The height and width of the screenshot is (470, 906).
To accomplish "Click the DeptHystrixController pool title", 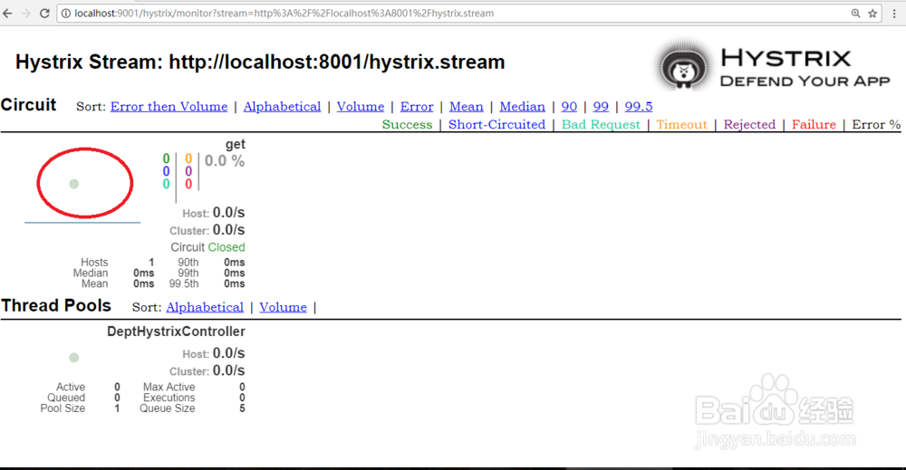I will point(177,331).
